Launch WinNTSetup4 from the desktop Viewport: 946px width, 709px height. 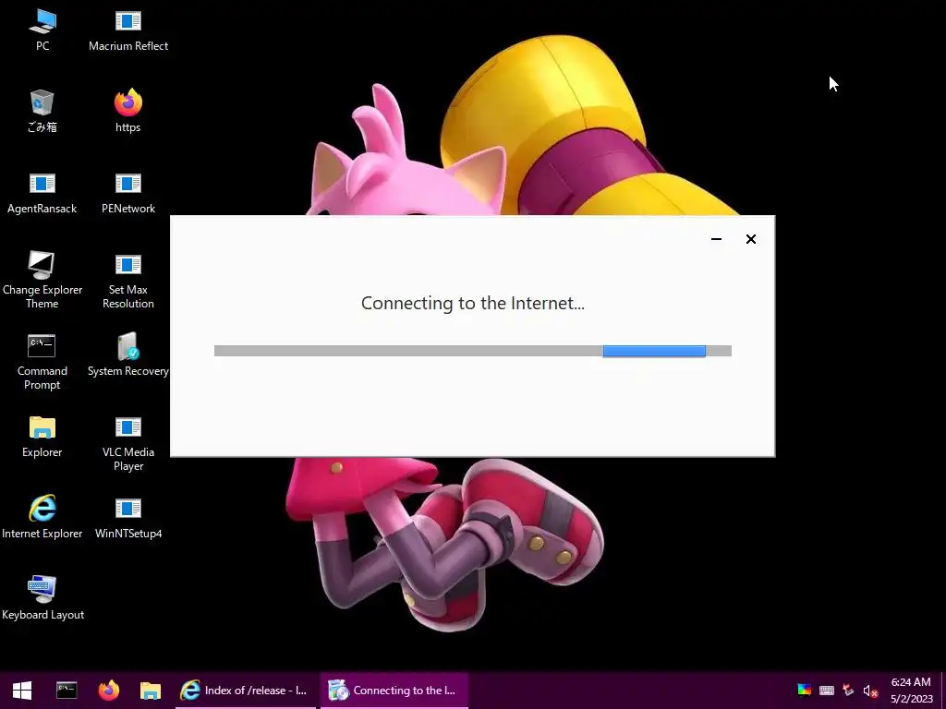(x=127, y=517)
